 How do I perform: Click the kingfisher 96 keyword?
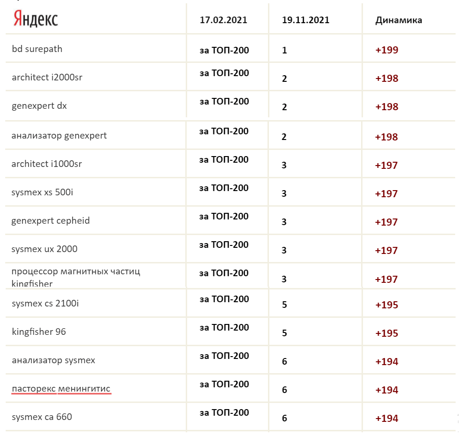pyautogui.click(x=39, y=332)
